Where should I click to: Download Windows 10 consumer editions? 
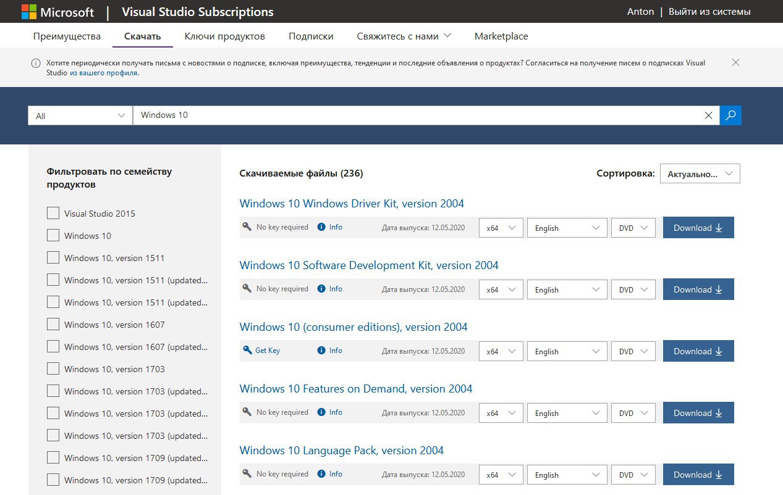698,351
